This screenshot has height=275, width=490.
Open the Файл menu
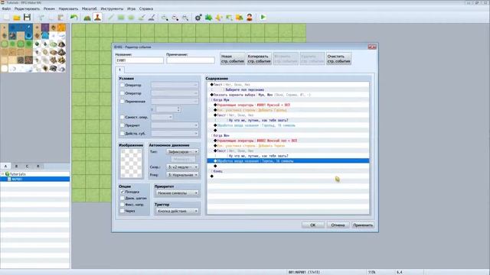6,8
